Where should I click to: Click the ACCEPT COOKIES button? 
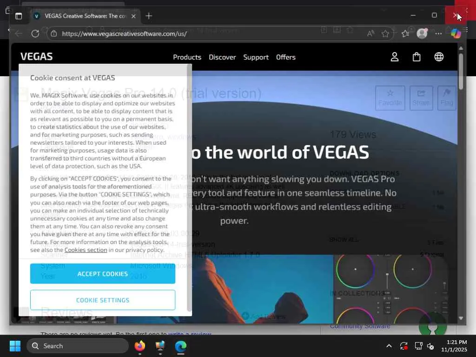[x=103, y=273]
